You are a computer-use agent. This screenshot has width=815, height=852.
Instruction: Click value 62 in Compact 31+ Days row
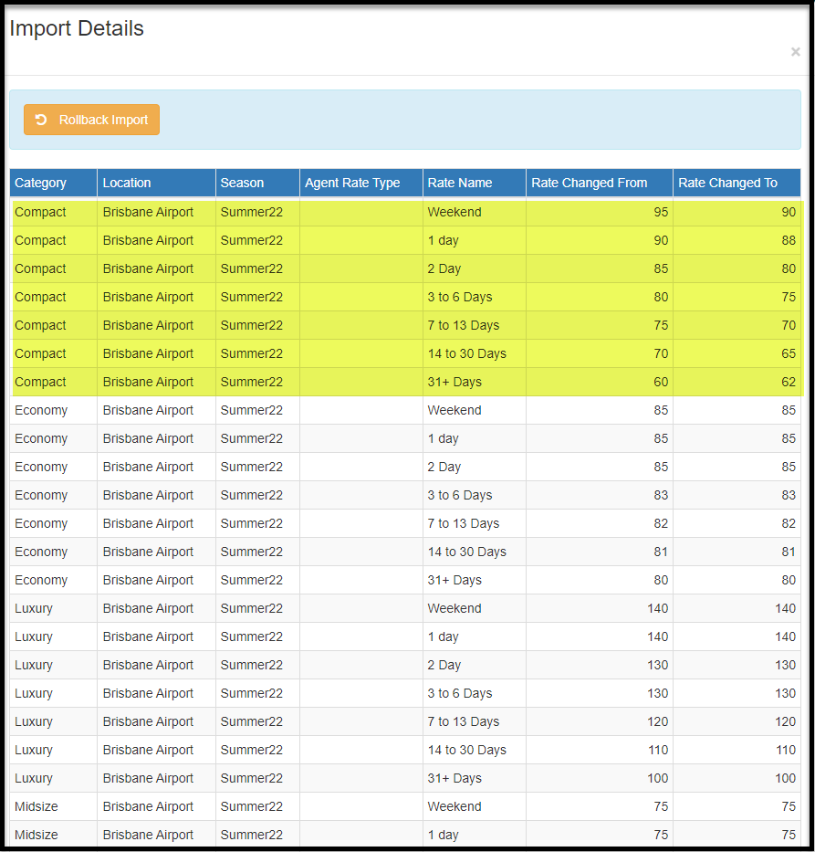tap(789, 382)
